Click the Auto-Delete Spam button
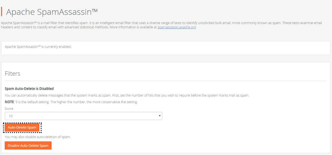The image size is (332, 155). [x=22, y=127]
